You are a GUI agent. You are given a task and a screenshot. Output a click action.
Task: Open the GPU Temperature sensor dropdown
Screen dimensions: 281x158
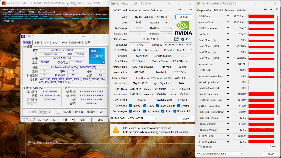(x=228, y=28)
